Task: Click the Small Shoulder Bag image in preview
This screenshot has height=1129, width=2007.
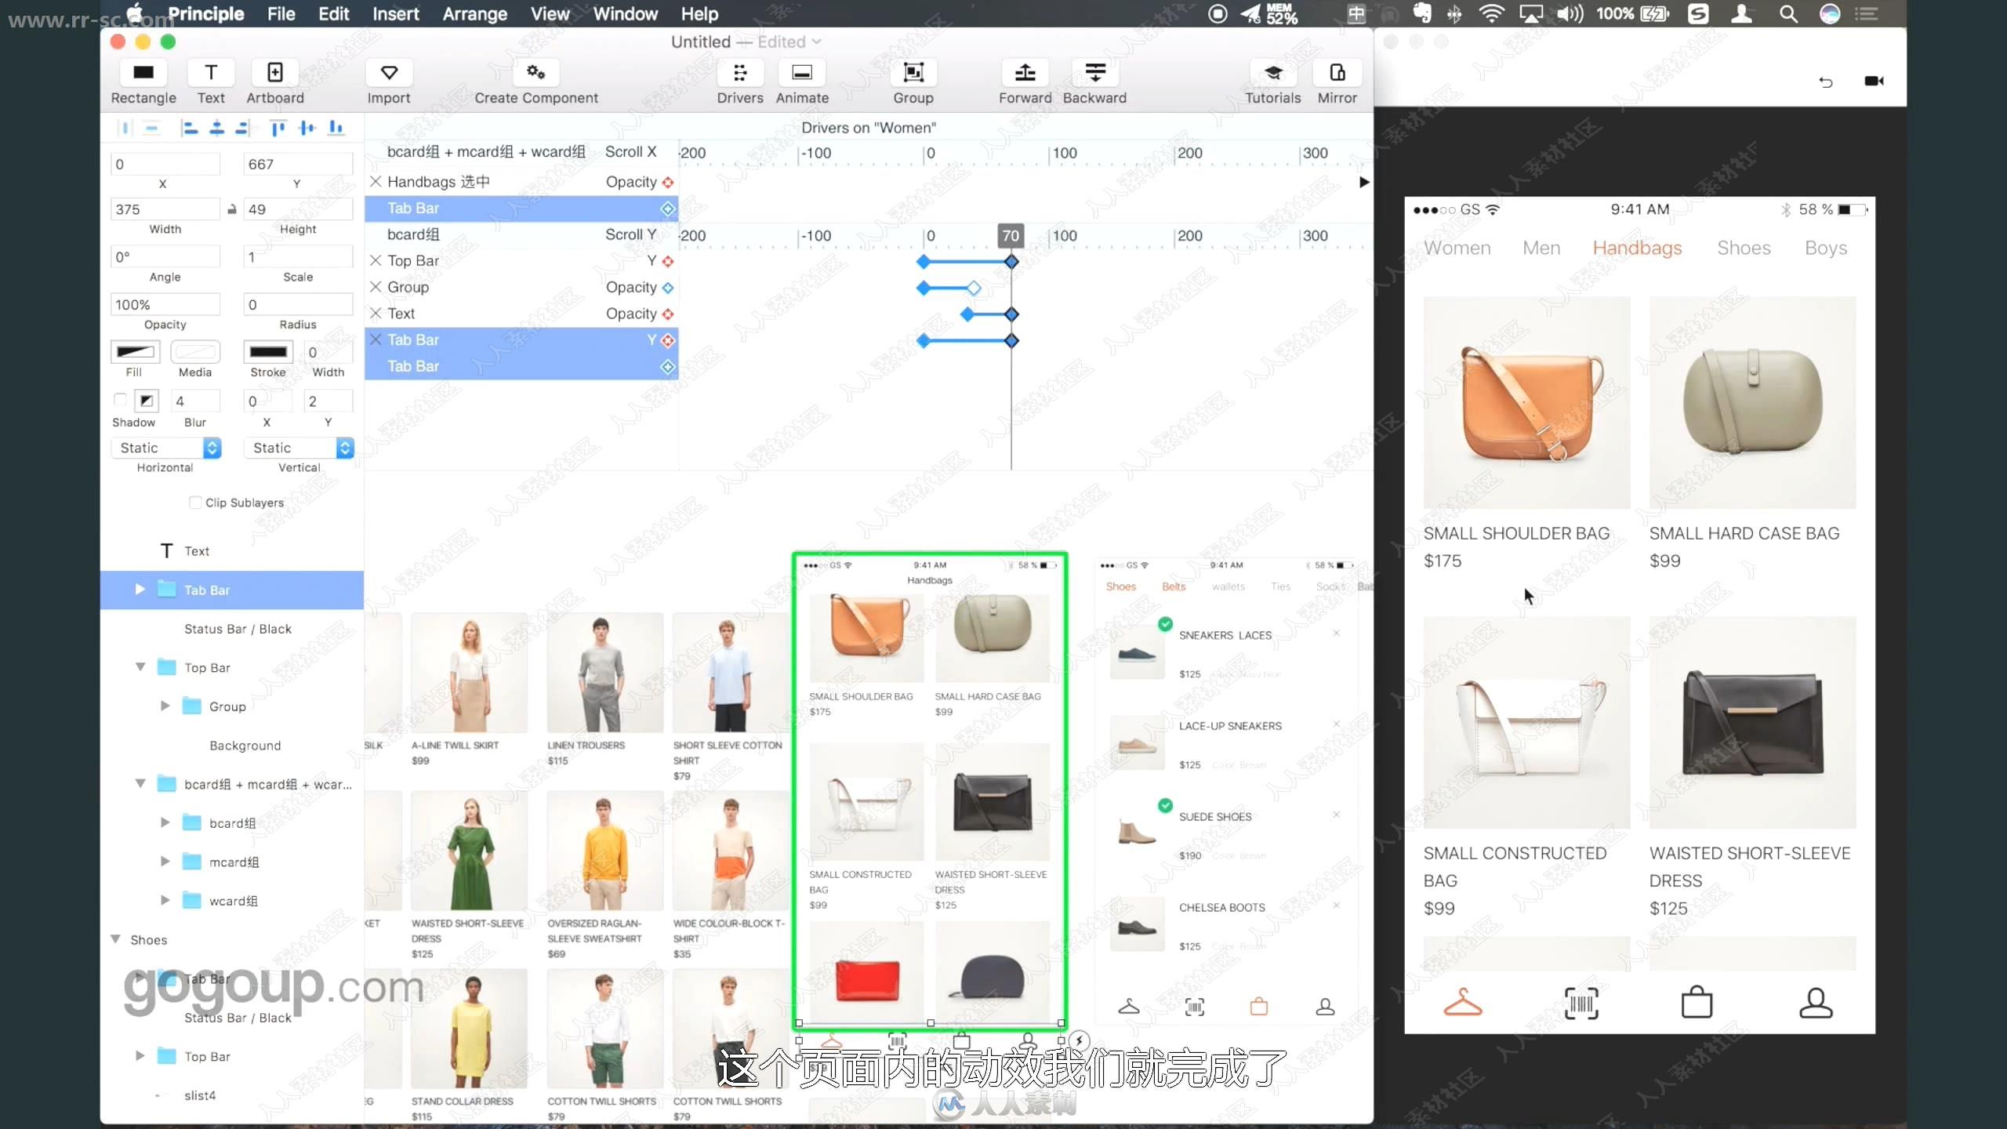Action: click(1526, 402)
